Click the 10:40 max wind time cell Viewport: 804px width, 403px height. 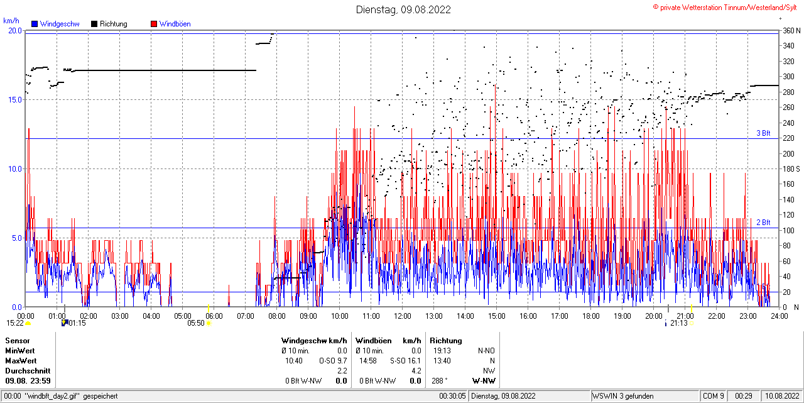[294, 360]
